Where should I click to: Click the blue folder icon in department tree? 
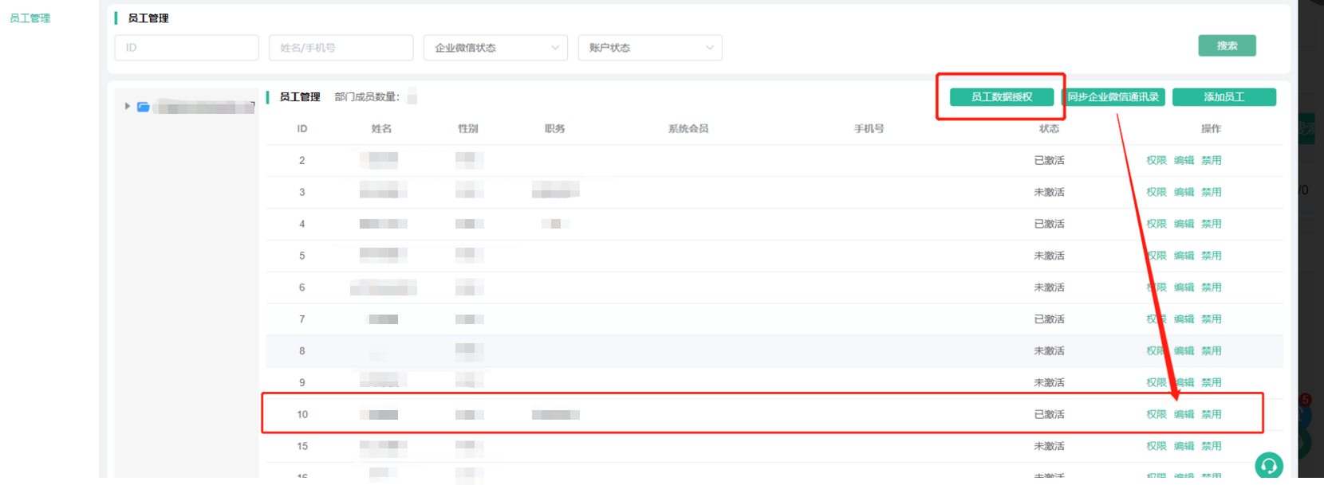pyautogui.click(x=144, y=107)
